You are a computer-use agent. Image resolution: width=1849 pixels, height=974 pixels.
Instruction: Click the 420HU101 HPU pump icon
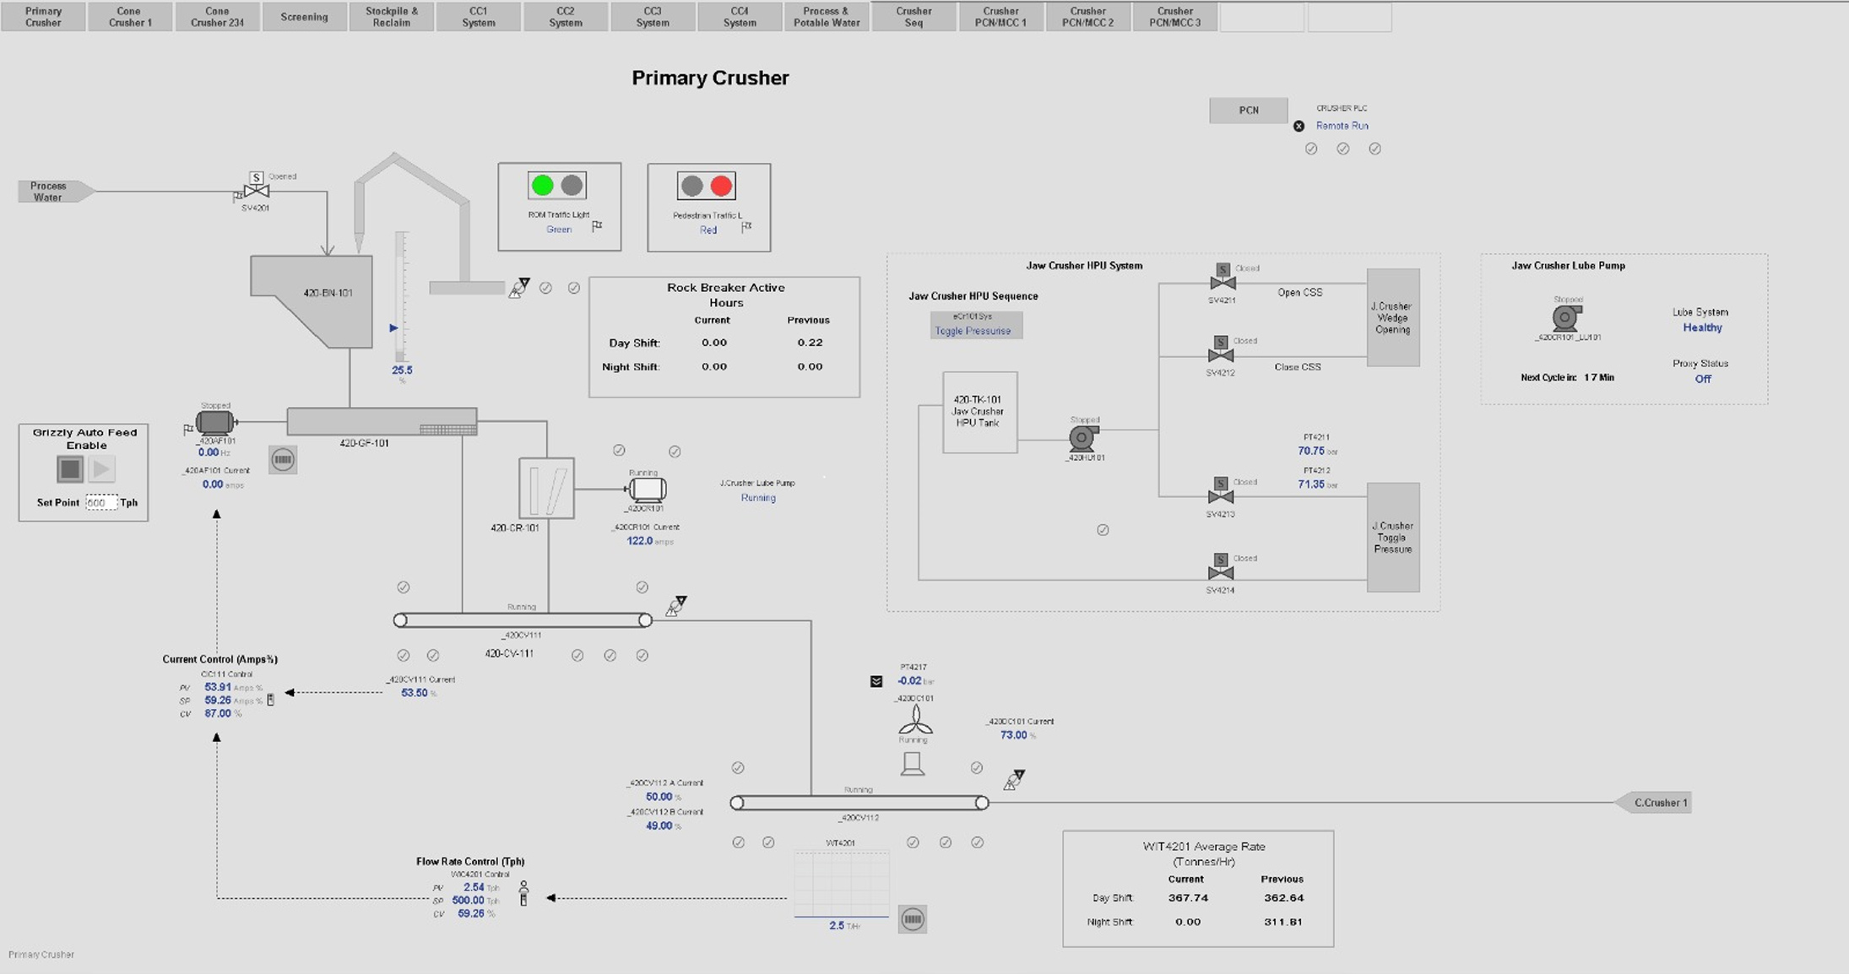pyautogui.click(x=1083, y=438)
